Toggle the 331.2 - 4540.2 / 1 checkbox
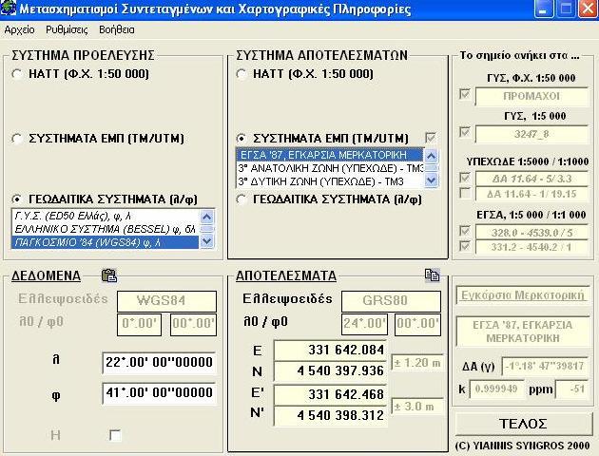599x456 pixels. click(465, 246)
